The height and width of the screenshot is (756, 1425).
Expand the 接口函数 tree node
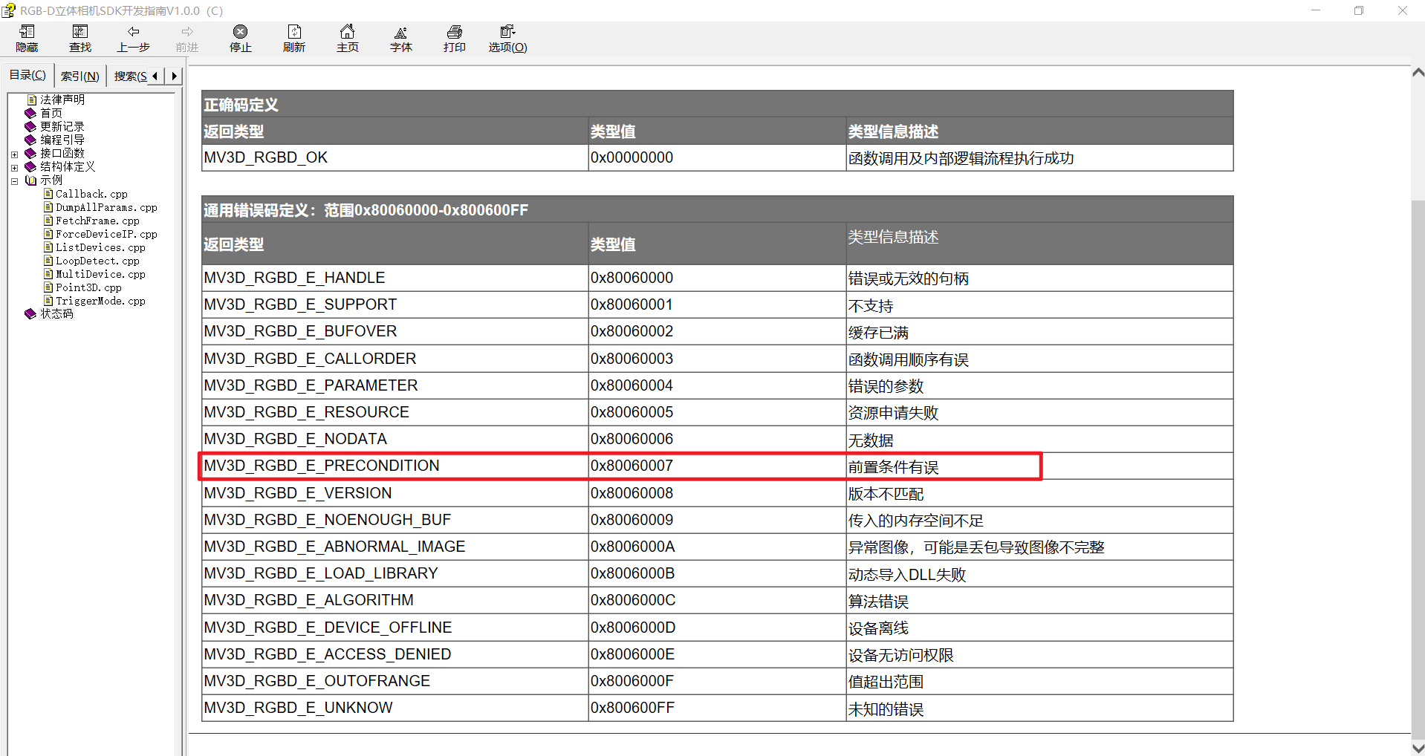pyautogui.click(x=14, y=154)
